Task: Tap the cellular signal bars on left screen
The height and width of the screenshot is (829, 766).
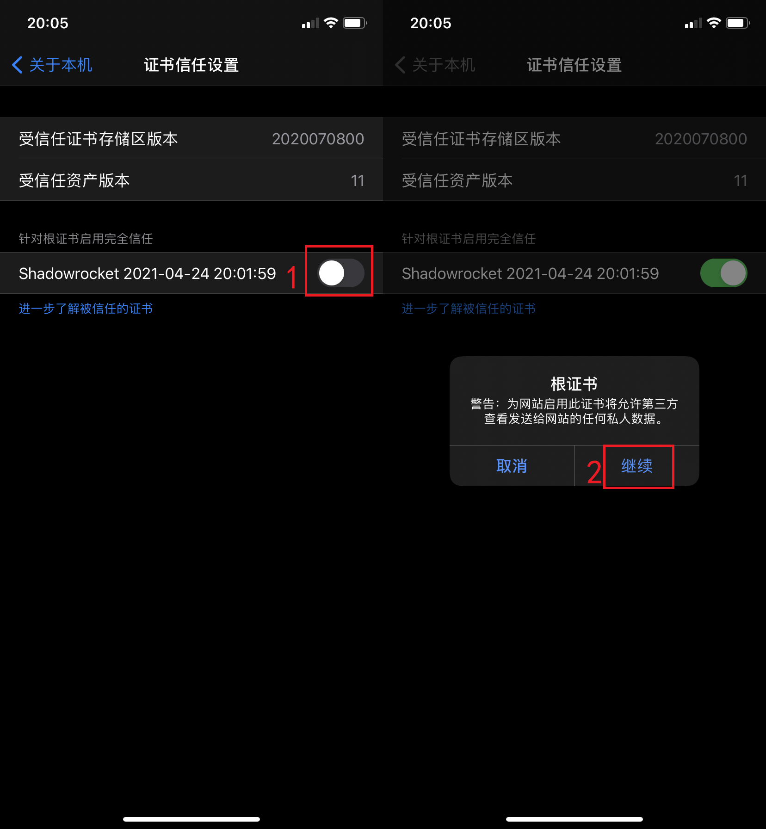Action: point(310,23)
